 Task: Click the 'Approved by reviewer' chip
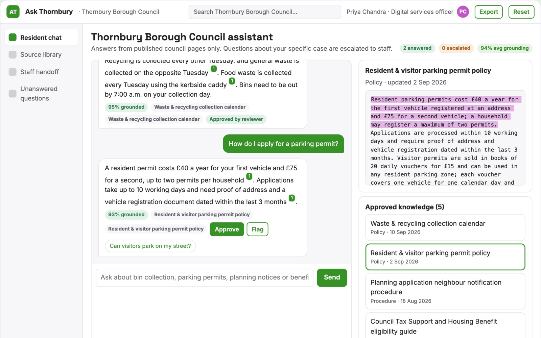pos(236,119)
